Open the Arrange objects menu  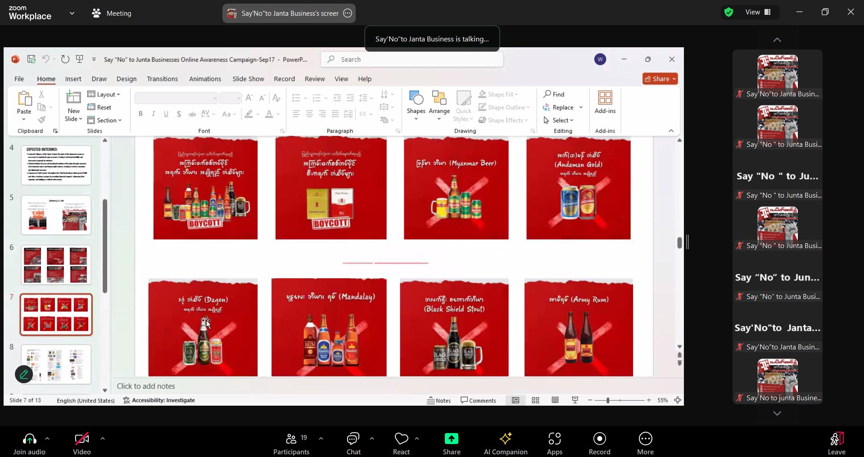click(x=439, y=105)
